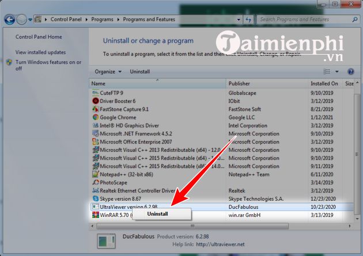Open the Help question mark button
This screenshot has height=256, width=363.
tap(351, 72)
